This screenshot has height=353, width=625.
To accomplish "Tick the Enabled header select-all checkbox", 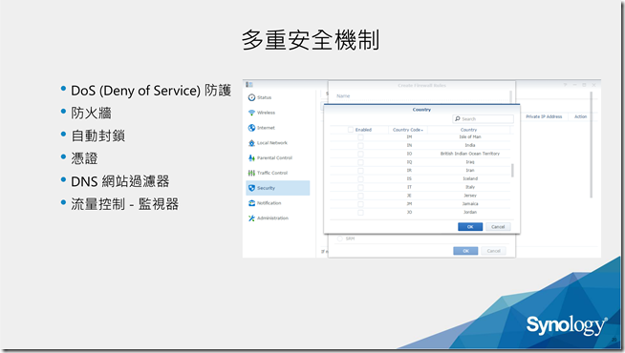I will (x=351, y=130).
